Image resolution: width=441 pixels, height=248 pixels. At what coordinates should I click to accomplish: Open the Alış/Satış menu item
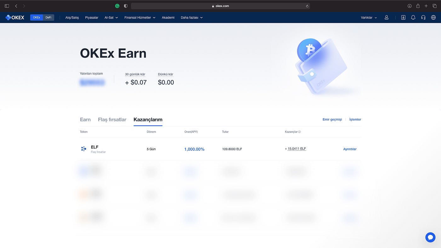(x=72, y=18)
